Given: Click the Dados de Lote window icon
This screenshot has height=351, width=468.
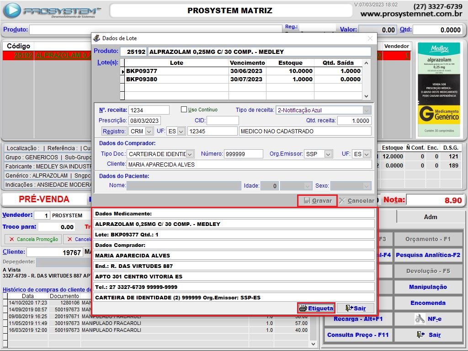Looking at the screenshot, I should [x=96, y=38].
